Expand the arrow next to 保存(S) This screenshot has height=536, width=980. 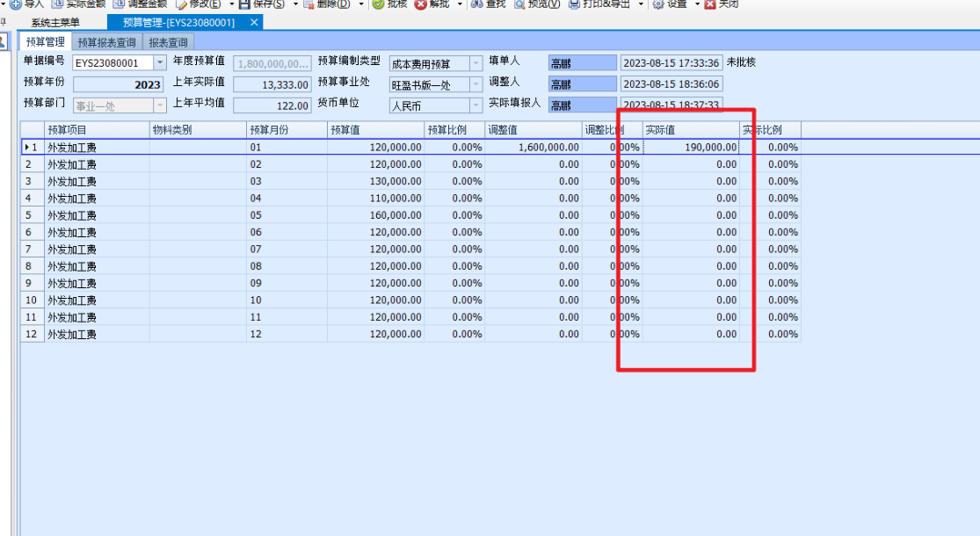pyautogui.click(x=295, y=4)
